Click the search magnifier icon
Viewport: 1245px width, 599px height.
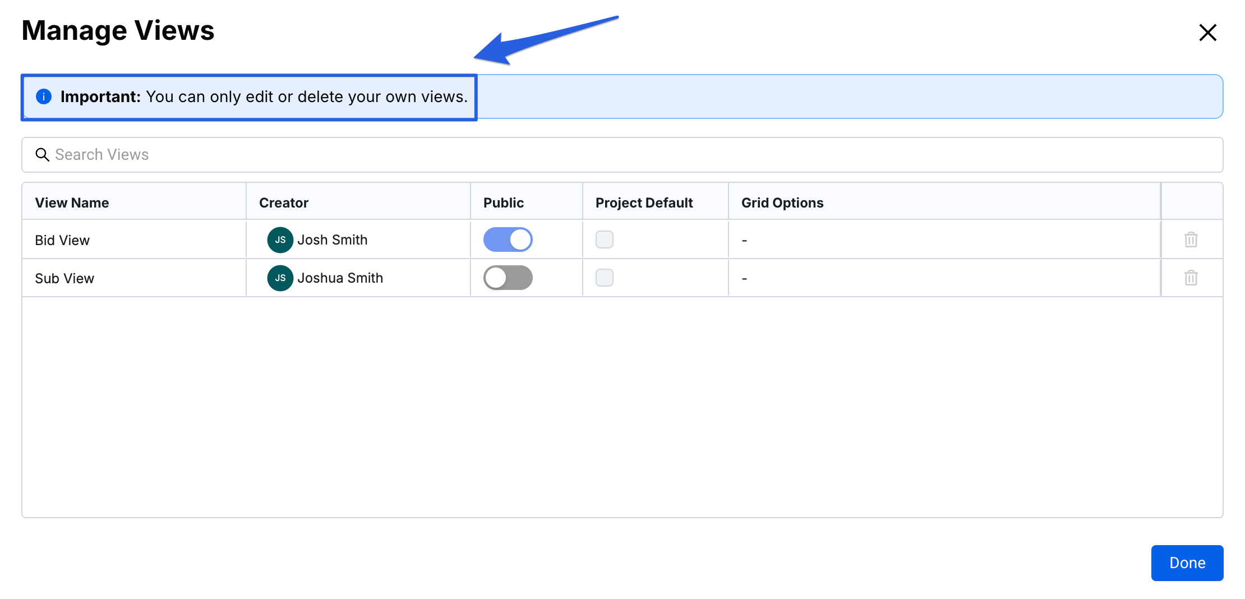[x=42, y=154]
